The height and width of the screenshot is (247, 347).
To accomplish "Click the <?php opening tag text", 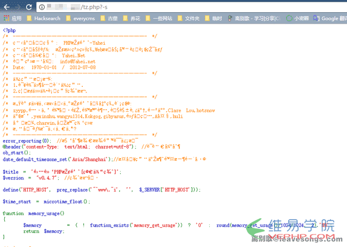I will 9,30.
